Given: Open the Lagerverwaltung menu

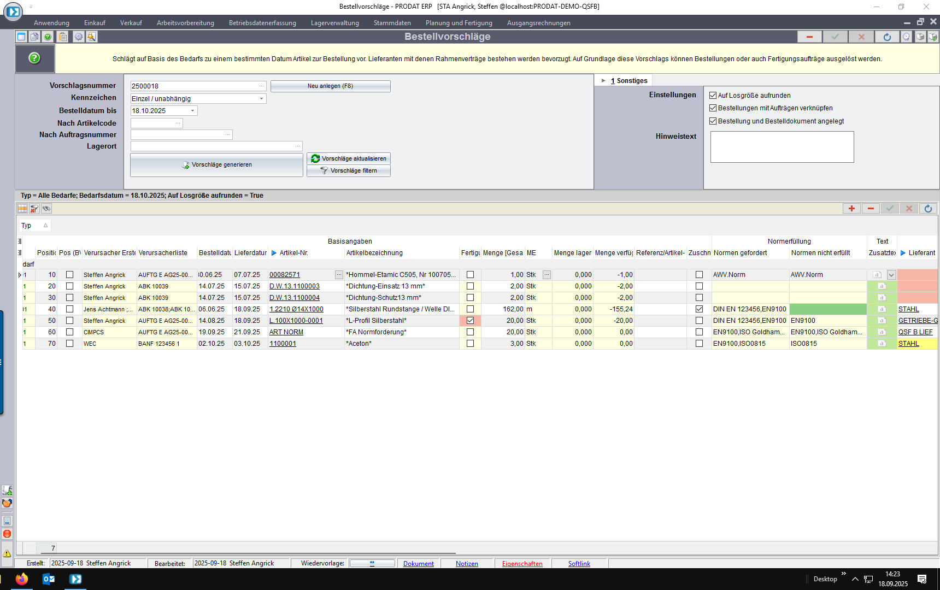Looking at the screenshot, I should coord(334,23).
